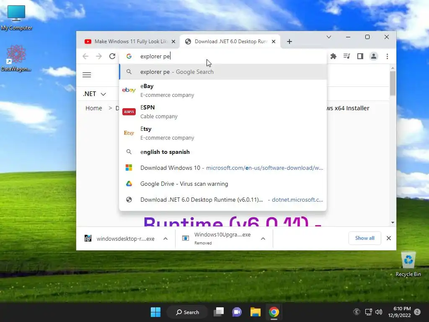Open Chrome's three-dot menu

pos(387,56)
